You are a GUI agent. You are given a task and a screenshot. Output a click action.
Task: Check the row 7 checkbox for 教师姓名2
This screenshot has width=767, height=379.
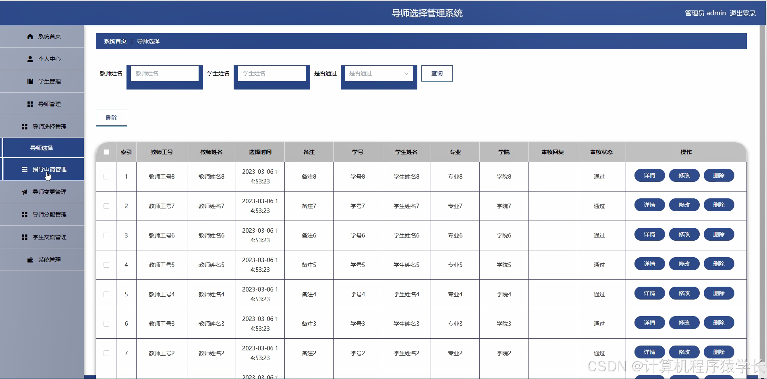106,353
